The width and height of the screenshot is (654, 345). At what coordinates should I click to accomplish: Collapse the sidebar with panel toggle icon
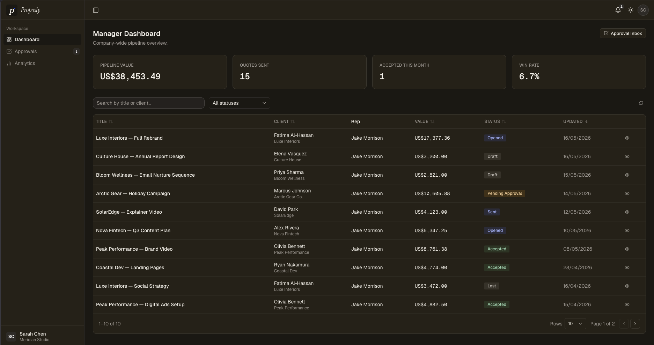click(x=96, y=10)
